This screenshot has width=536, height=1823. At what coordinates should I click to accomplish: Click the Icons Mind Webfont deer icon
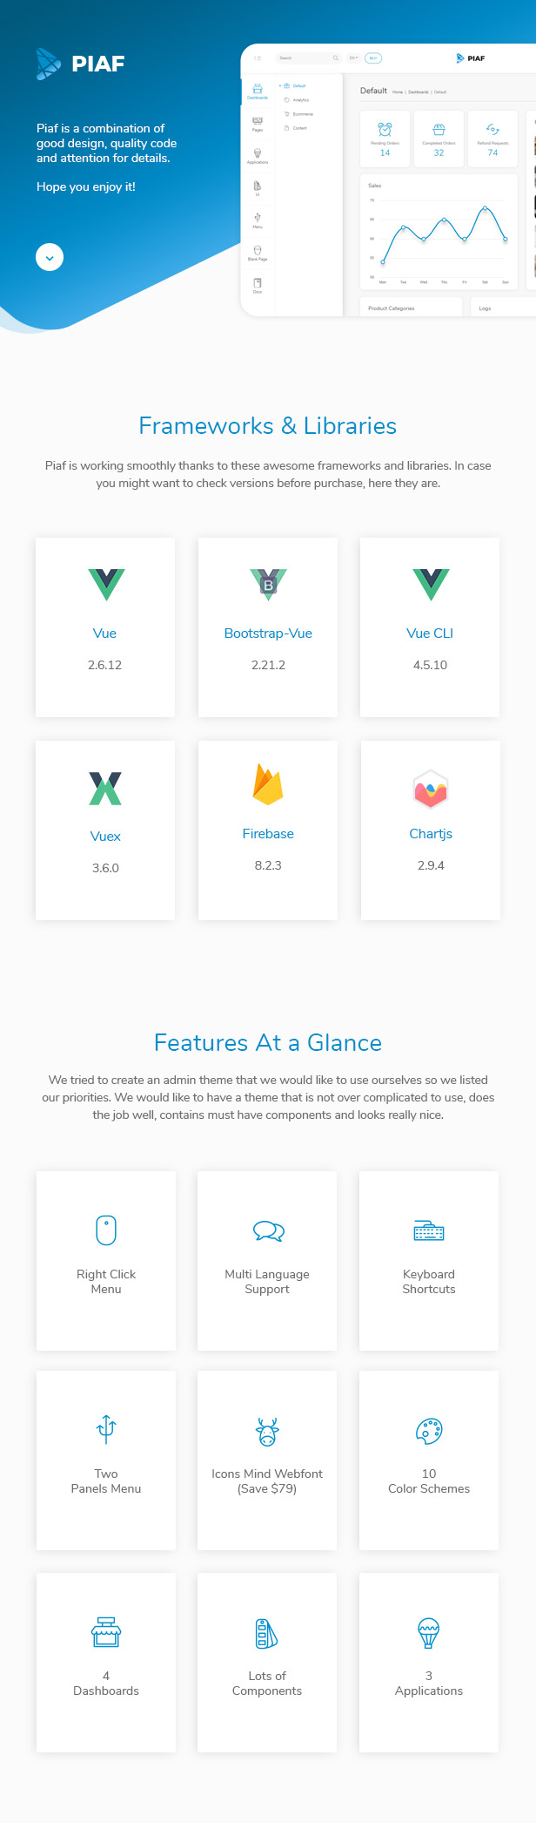point(267,1431)
